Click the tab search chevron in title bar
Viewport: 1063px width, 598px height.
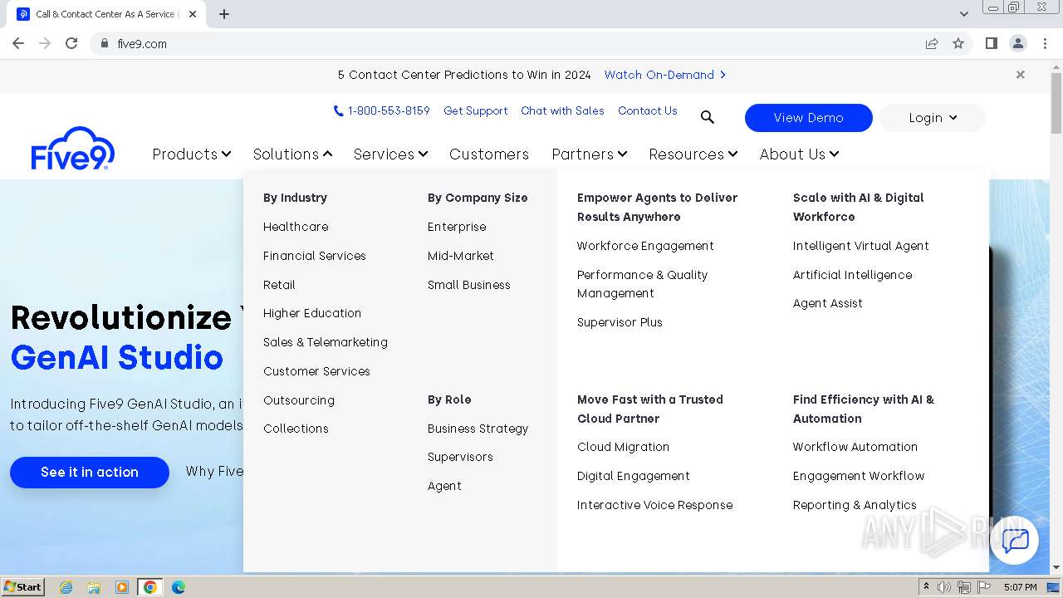[964, 13]
